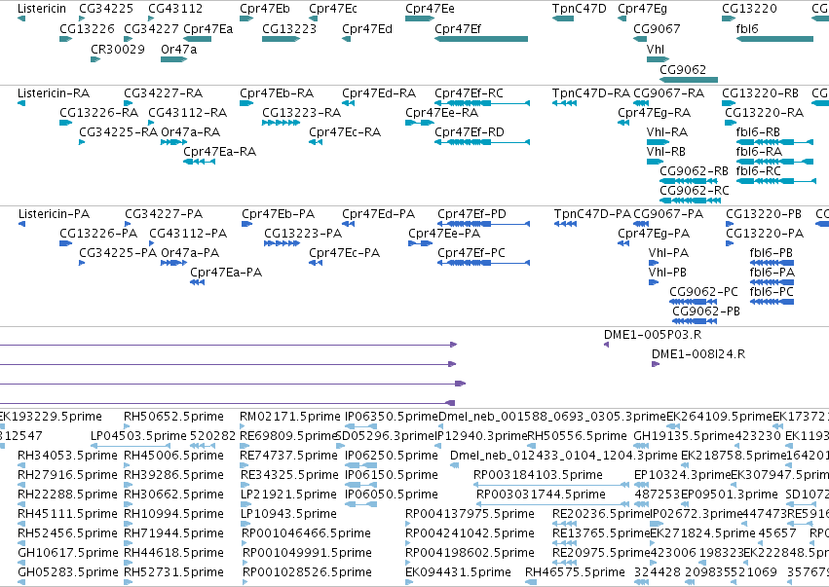829x587 pixels.
Task: Click the CG13220-PA protein label
Action: 765,234
